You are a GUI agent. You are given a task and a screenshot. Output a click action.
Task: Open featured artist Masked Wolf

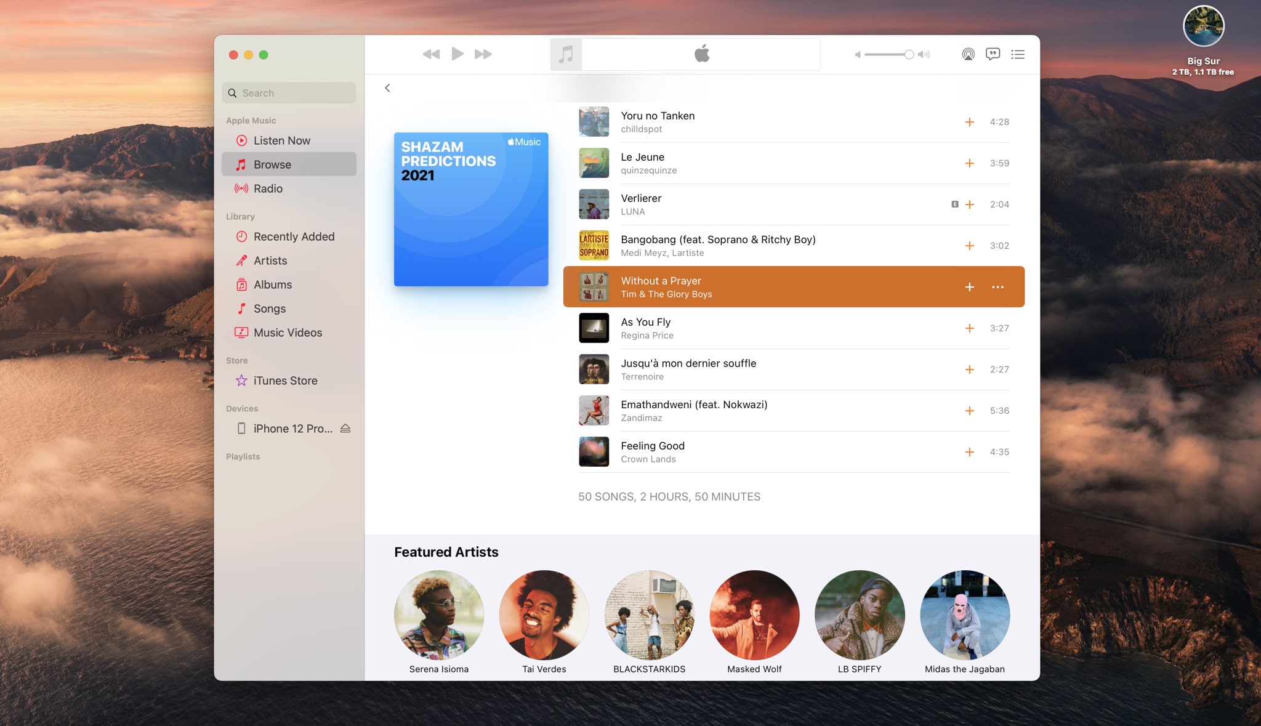pyautogui.click(x=754, y=615)
